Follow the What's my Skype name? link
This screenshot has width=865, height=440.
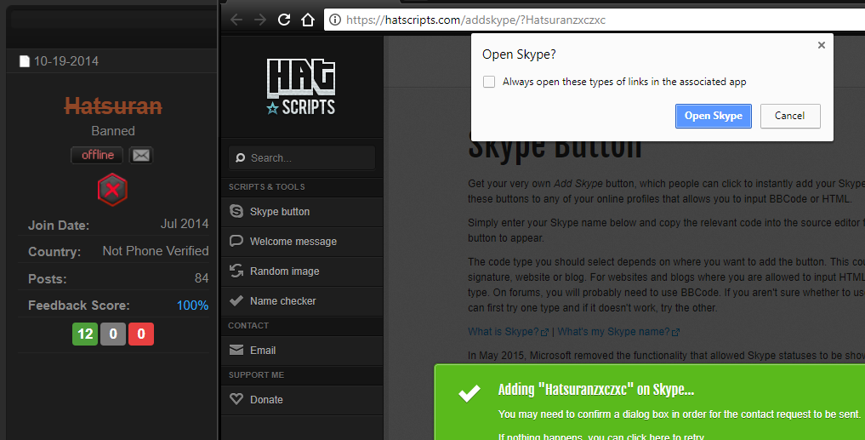pyautogui.click(x=618, y=332)
